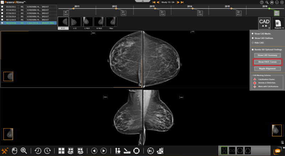
Task: Click the ruler measurement tool
Action: click(x=127, y=151)
